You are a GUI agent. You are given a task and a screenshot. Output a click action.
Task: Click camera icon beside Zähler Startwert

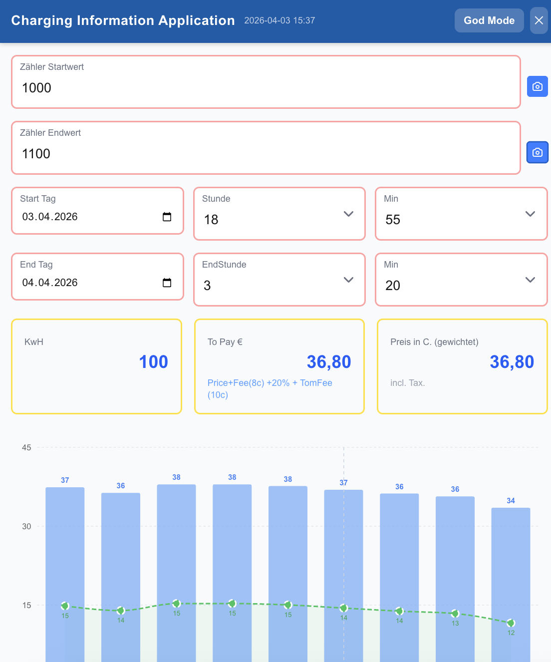[537, 86]
